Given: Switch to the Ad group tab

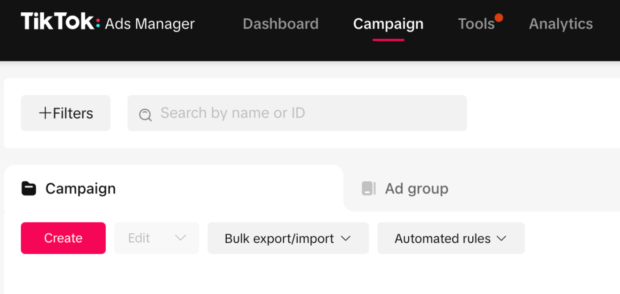Looking at the screenshot, I should click(416, 188).
